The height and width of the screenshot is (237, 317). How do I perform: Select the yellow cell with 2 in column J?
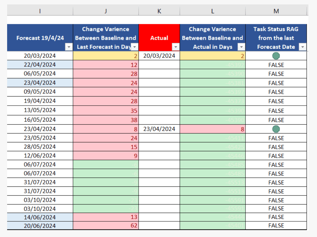tap(106, 56)
